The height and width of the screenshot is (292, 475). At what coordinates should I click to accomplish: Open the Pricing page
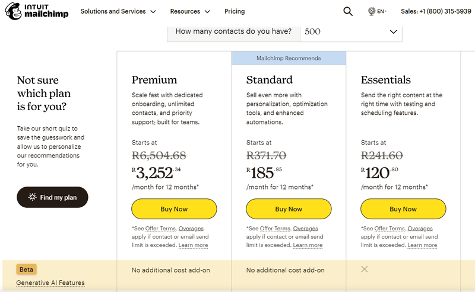235,11
